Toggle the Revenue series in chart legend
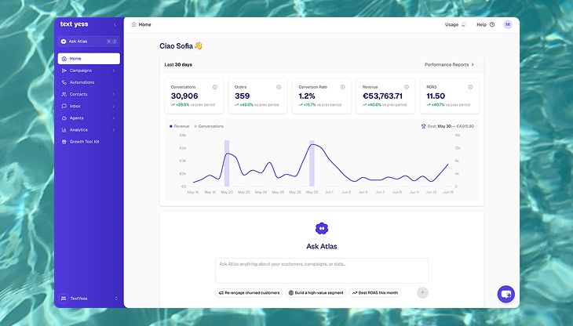The image size is (573, 326). [179, 126]
